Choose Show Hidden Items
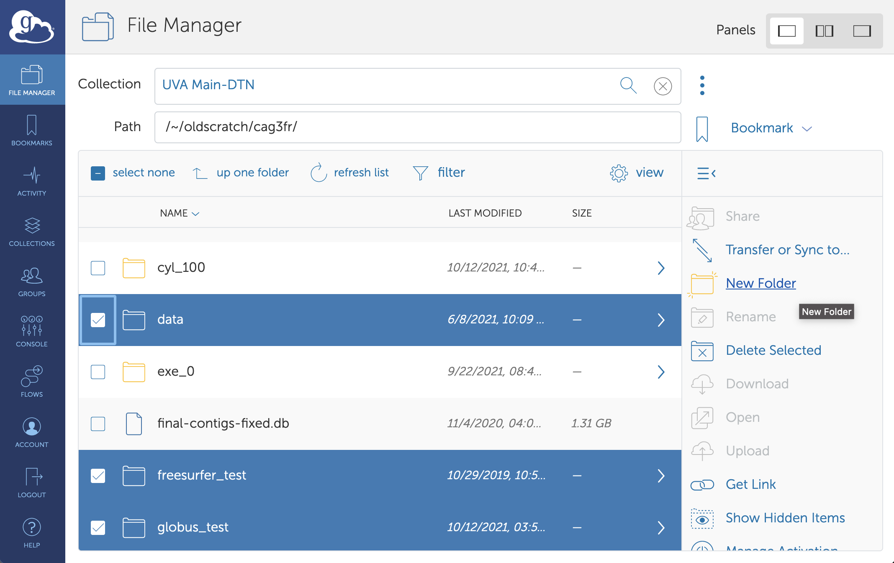 [785, 518]
